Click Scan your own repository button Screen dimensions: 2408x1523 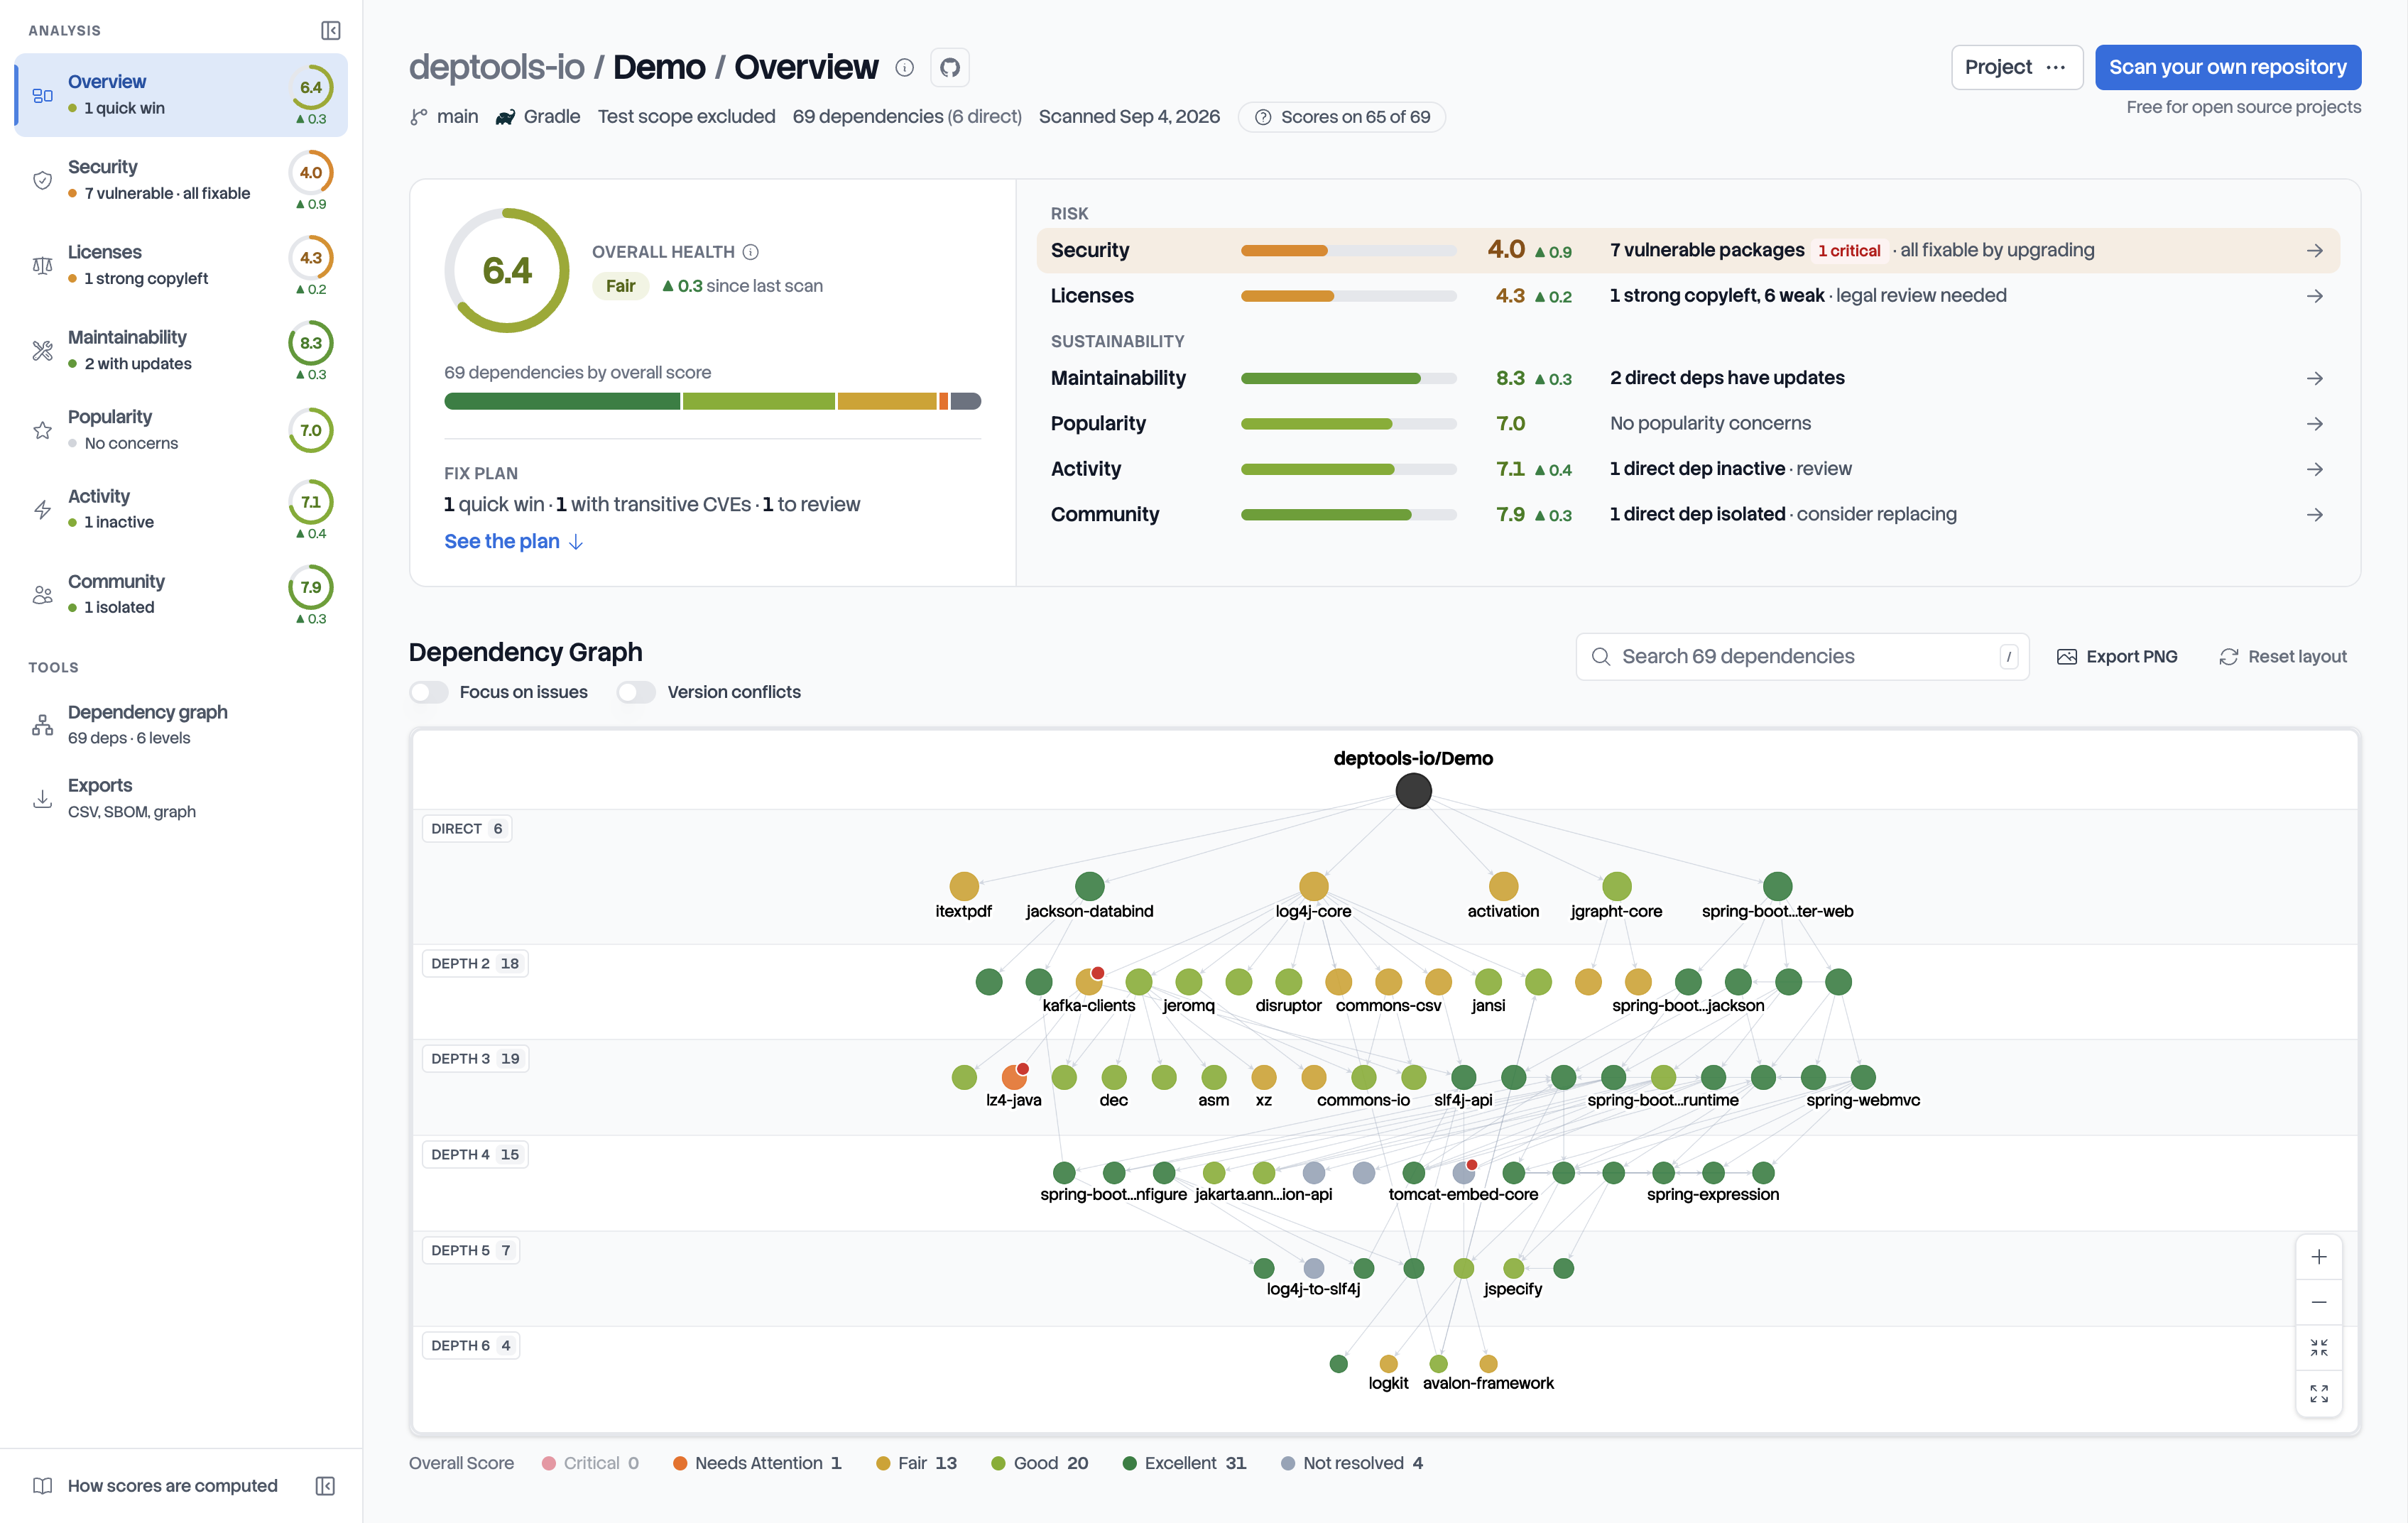tap(2228, 67)
